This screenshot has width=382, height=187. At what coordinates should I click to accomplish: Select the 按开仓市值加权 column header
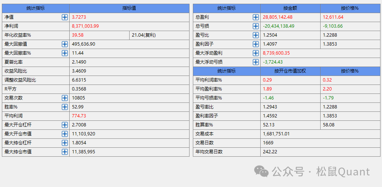pos(290,71)
